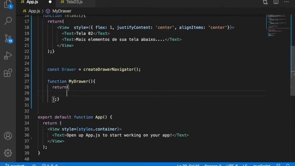Split the editor to the right
This screenshot has width=295, height=166.
coord(276,2)
